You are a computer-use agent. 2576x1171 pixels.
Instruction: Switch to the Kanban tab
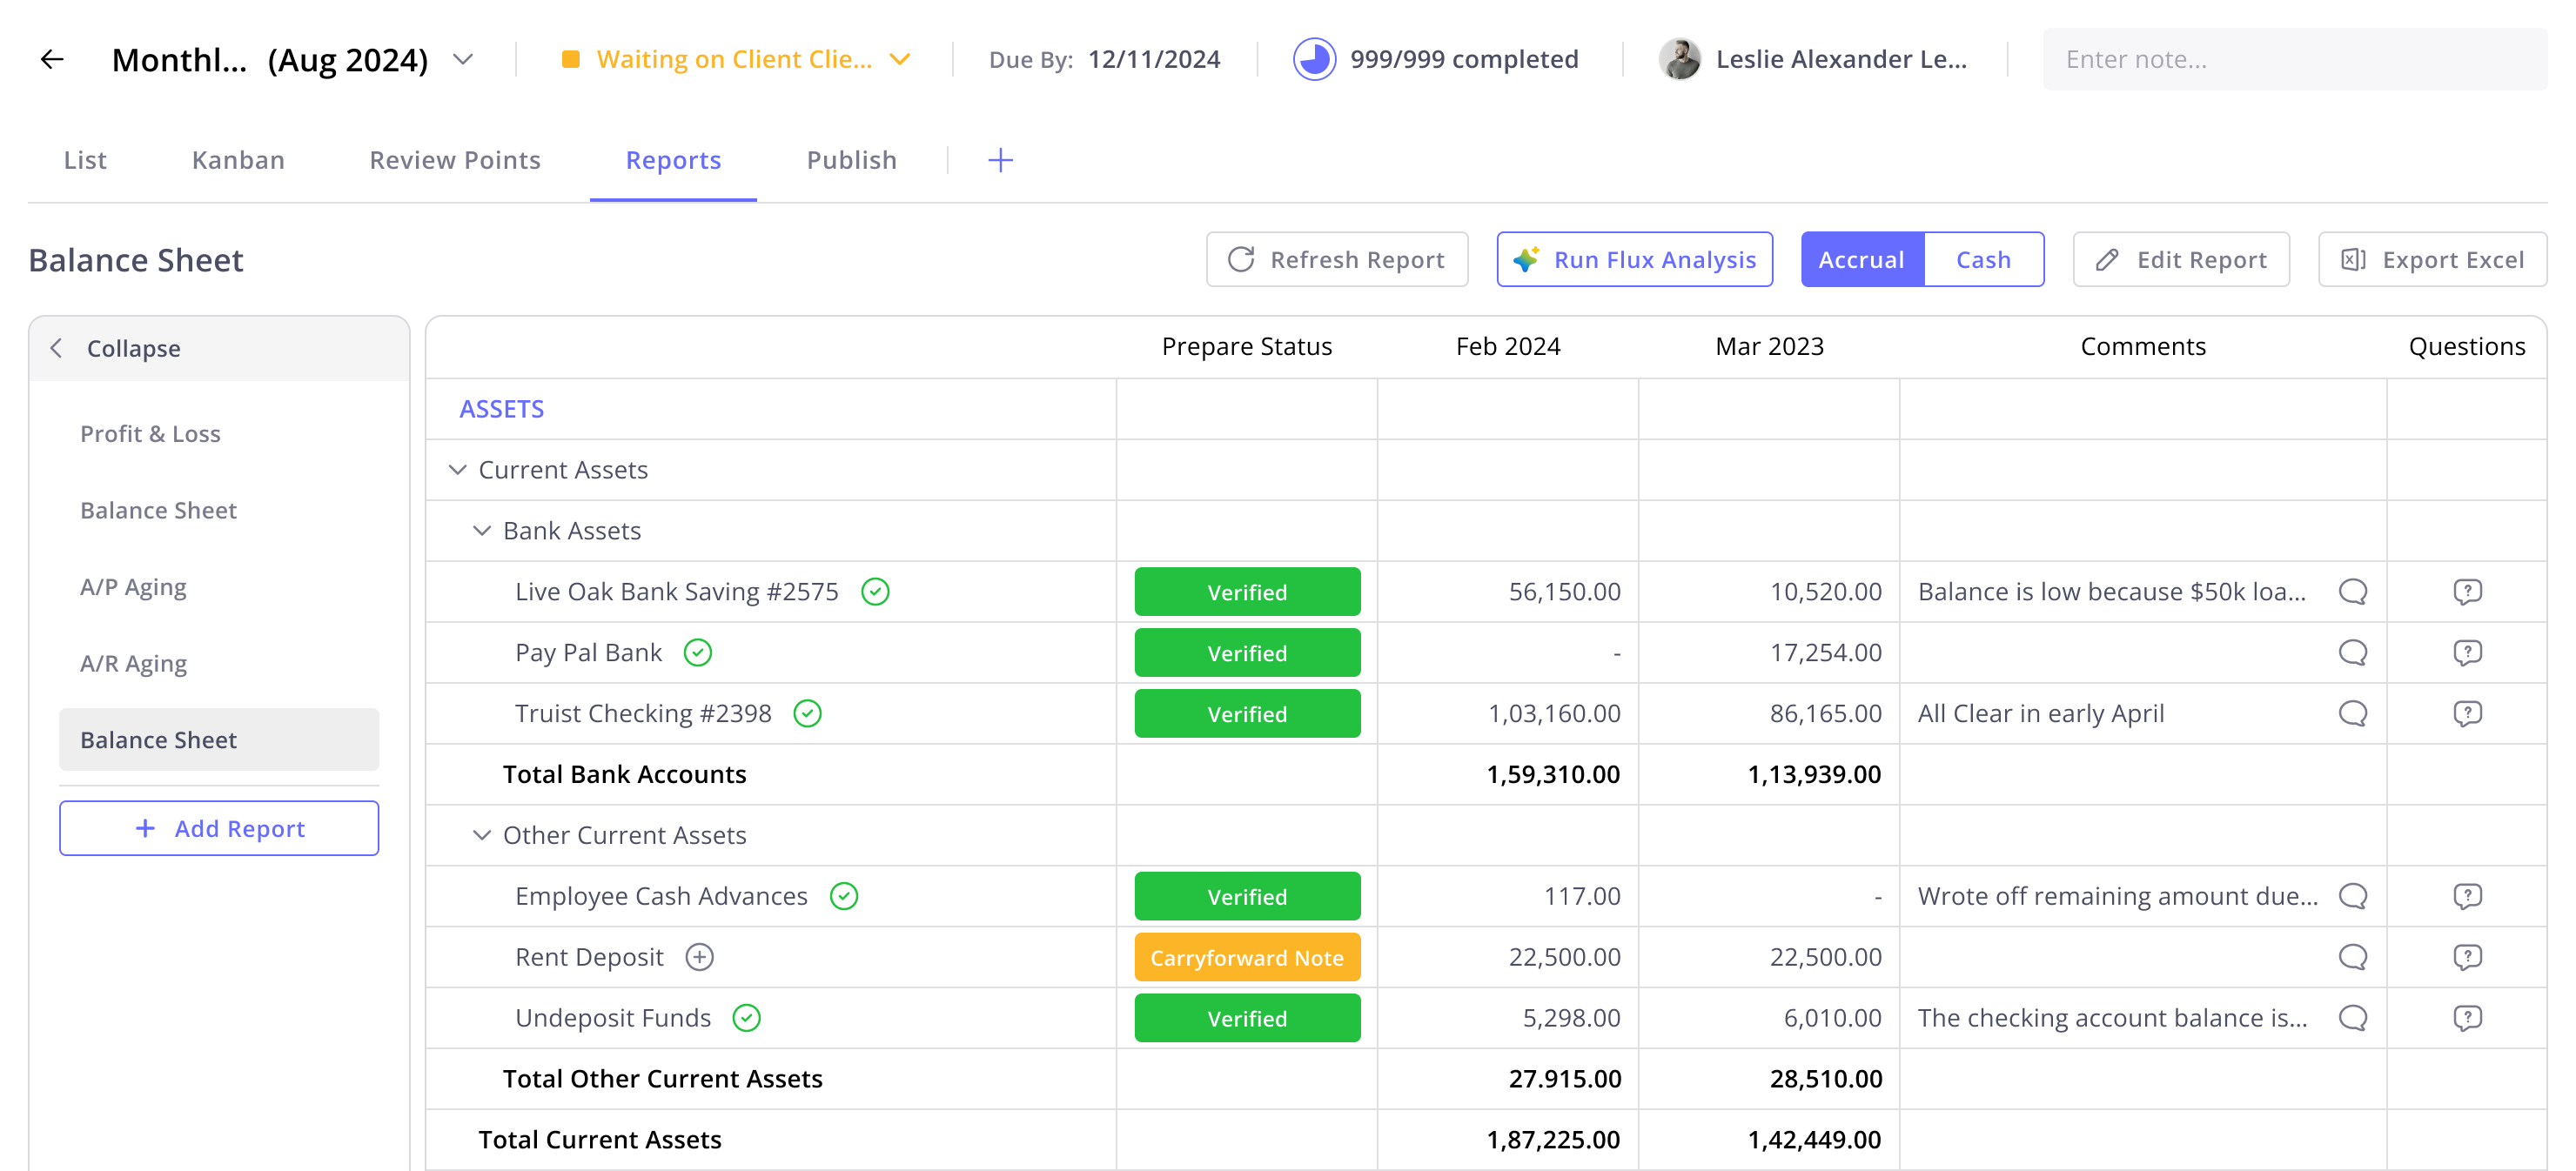[x=238, y=160]
